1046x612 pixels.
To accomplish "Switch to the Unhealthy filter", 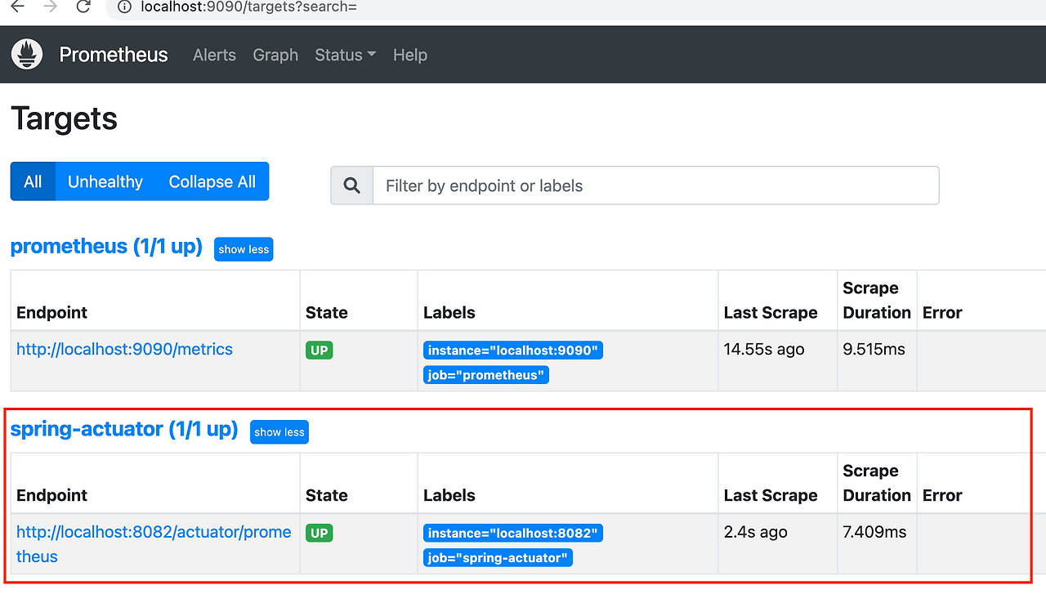I will 105,181.
